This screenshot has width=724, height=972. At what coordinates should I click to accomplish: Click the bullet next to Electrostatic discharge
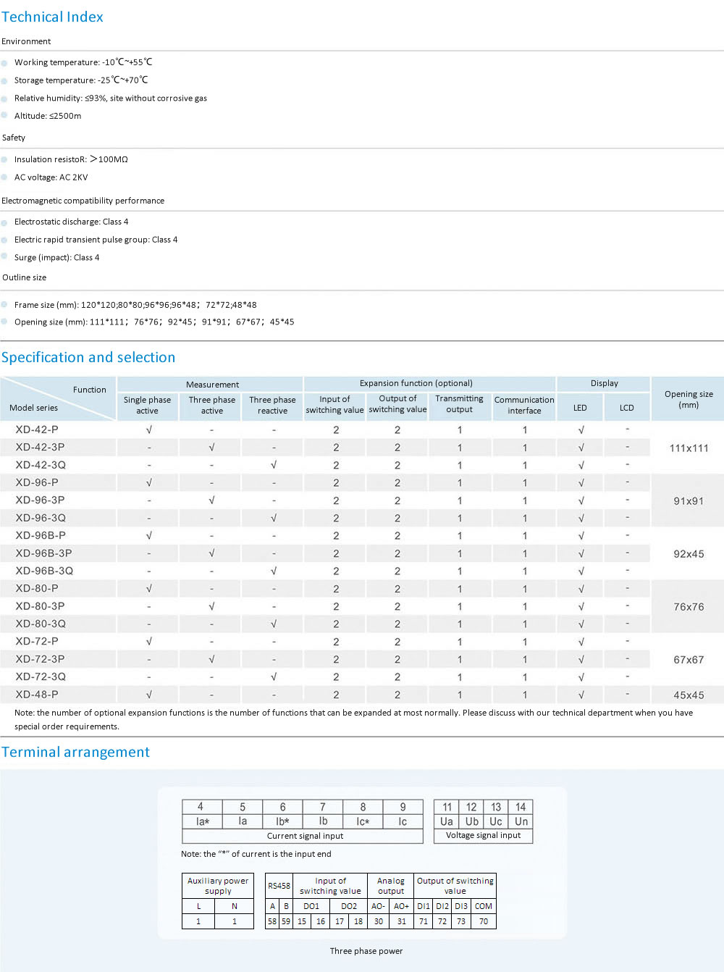(x=4, y=222)
